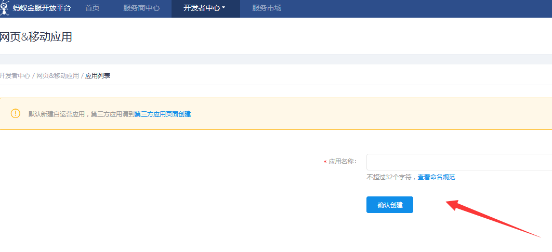Expand the caret arrow beside 开发者中心

224,8
